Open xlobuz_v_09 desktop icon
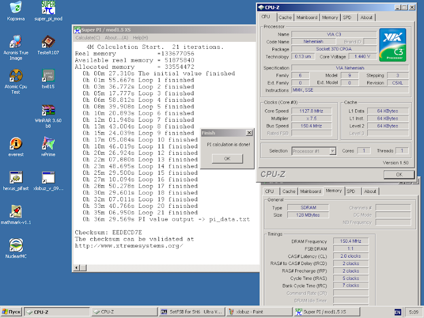Image resolution: width=424 pixels, height=318 pixels. (48, 181)
